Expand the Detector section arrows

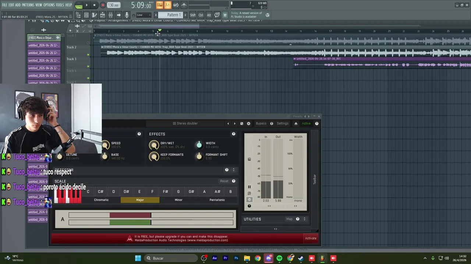[x=233, y=170]
